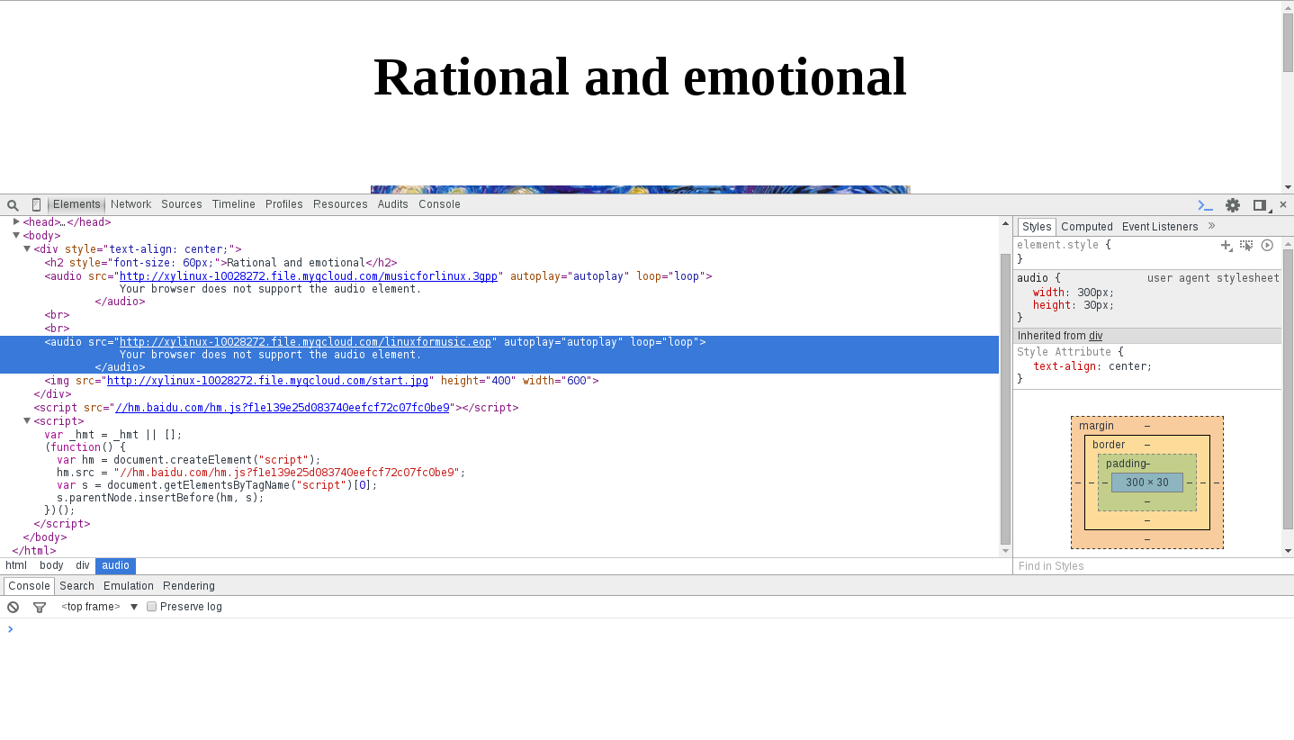Select div in the breadcrumb bar
This screenshot has width=1294, height=740.
(x=83, y=565)
